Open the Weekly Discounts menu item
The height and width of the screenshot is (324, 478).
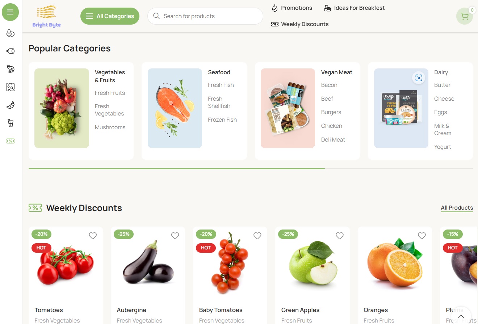coord(300,24)
